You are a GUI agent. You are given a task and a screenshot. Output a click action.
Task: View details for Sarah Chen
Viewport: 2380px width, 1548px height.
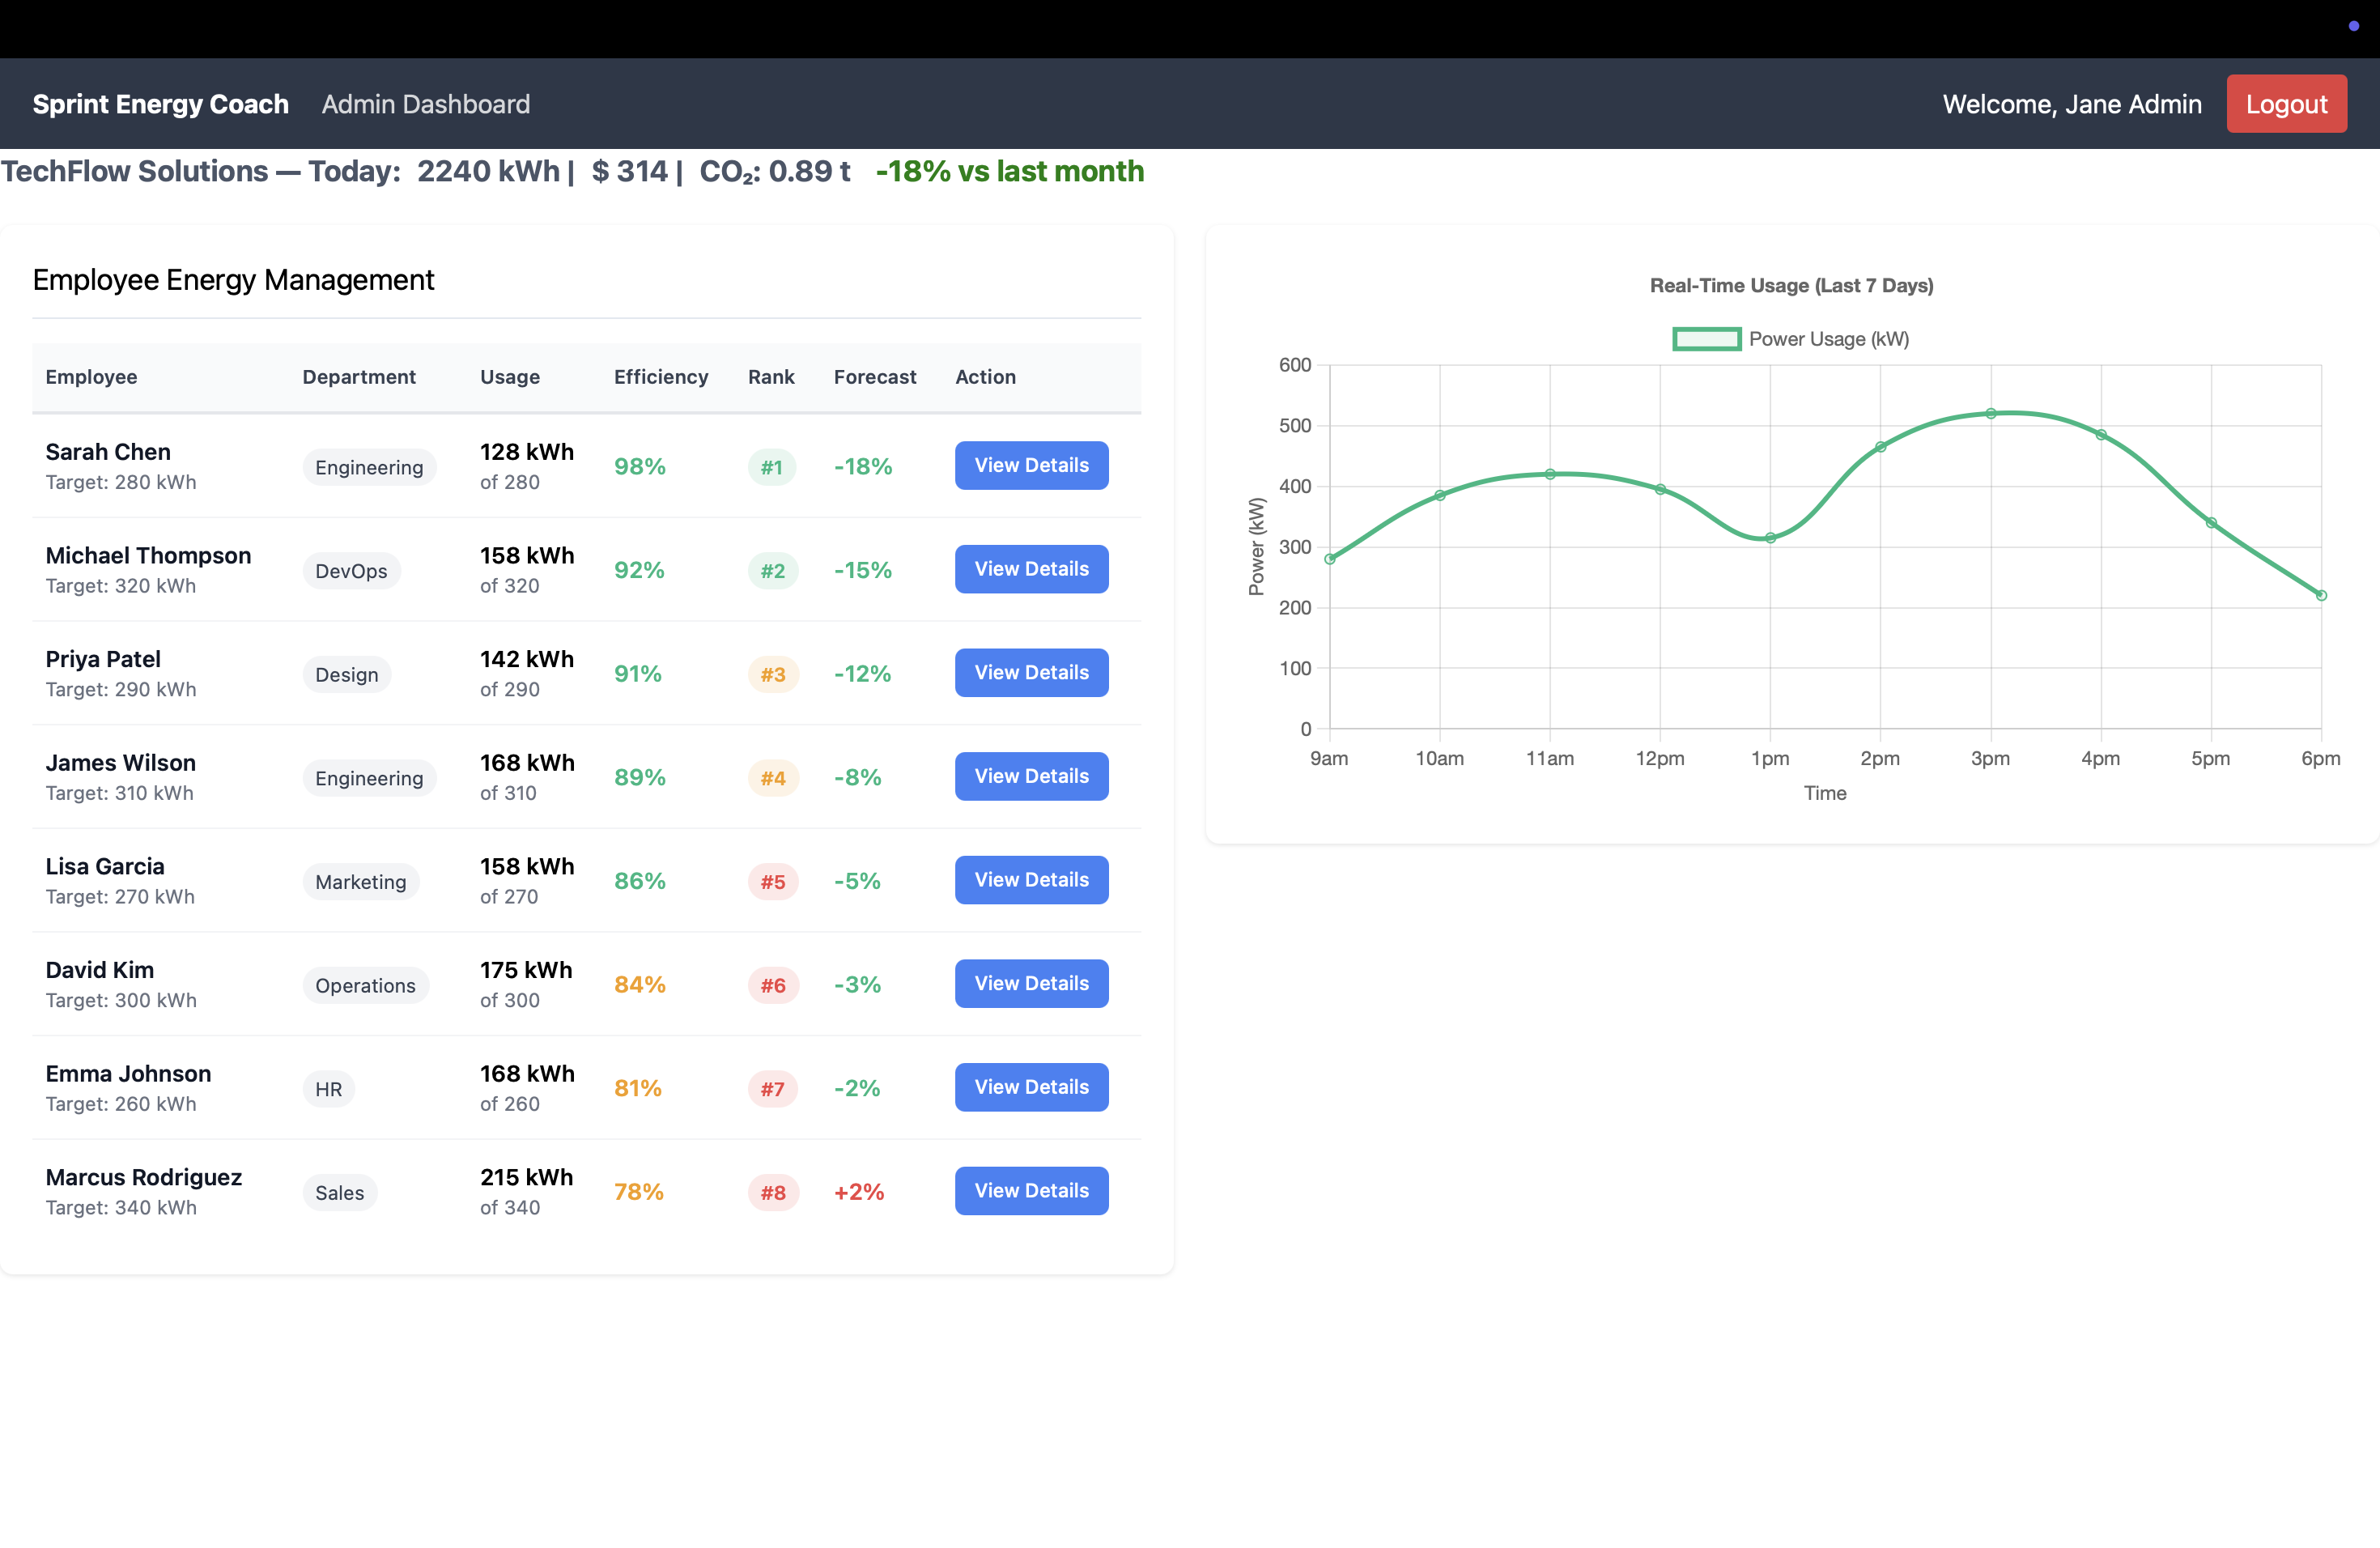(1031, 465)
